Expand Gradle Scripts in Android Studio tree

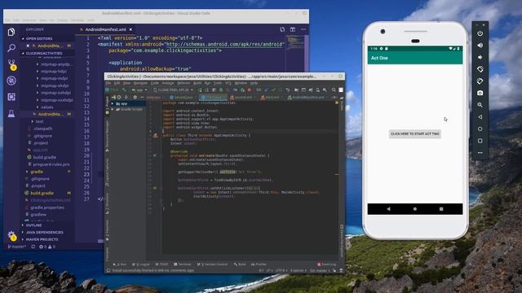tap(113, 109)
